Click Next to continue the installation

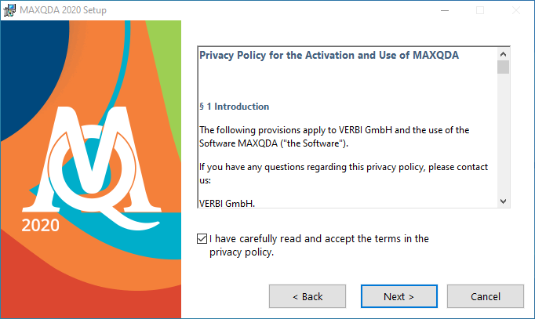[399, 296]
